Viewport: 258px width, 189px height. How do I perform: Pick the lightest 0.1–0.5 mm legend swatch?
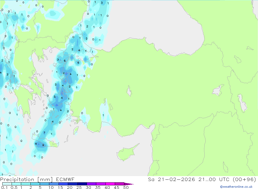point(7,184)
